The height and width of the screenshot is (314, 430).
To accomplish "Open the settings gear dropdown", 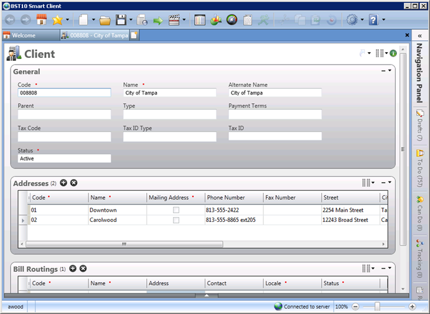I will [353, 20].
